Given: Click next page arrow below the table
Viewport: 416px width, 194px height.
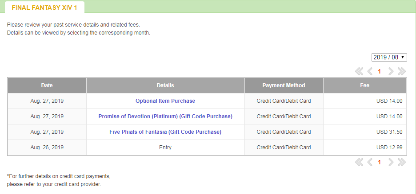Looking at the screenshot, I should point(391,162).
